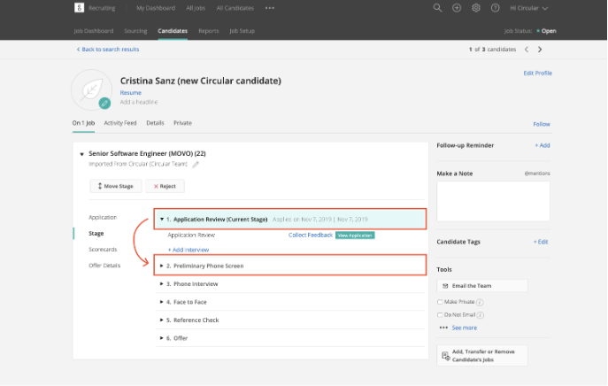Open the Private tab
This screenshot has height=386, width=608.
[182, 123]
